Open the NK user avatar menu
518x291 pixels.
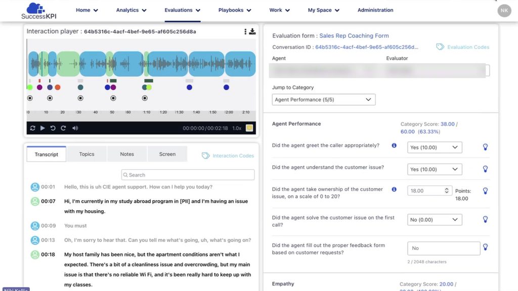(504, 11)
